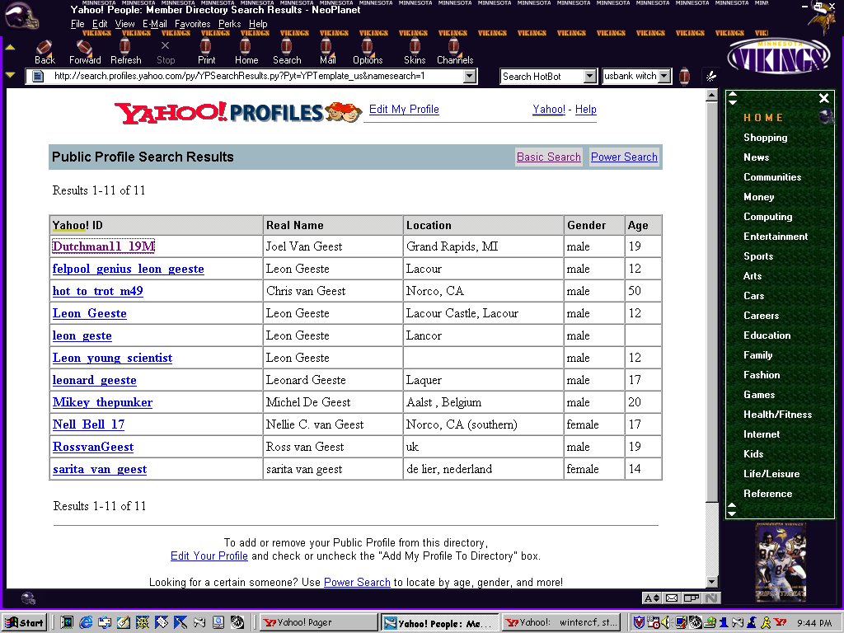Select the Shopping channel in sidebar
Image resolution: width=844 pixels, height=633 pixels.
[766, 138]
